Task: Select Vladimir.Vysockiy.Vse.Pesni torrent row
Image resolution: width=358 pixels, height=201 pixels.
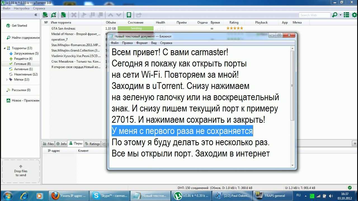Action: 76,56
